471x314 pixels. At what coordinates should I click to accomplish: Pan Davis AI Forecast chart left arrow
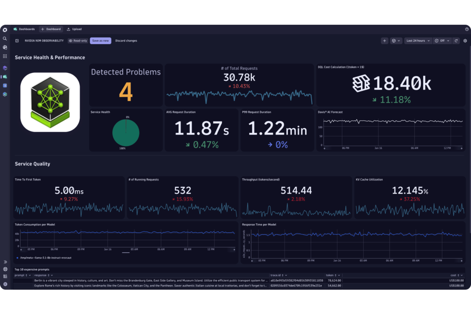(x=324, y=148)
